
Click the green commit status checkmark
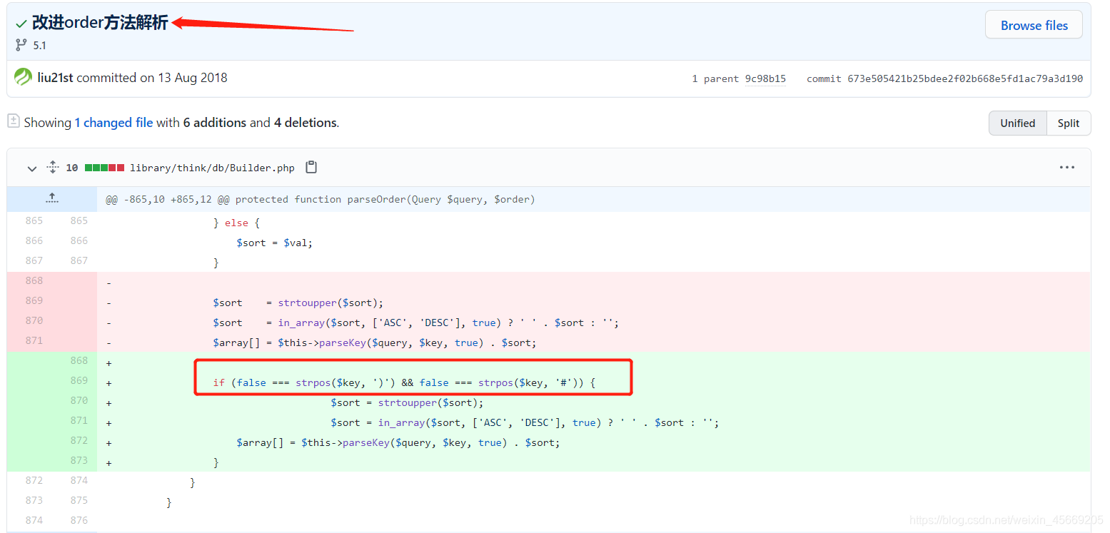21,24
